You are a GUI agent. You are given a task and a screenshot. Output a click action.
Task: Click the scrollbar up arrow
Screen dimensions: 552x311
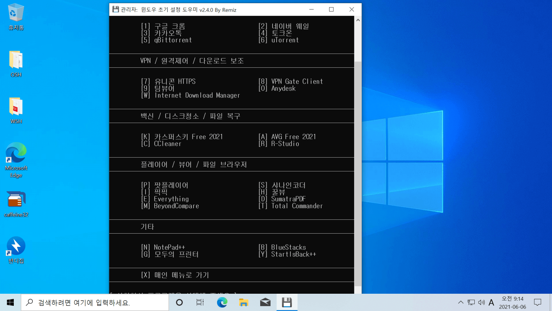358,20
